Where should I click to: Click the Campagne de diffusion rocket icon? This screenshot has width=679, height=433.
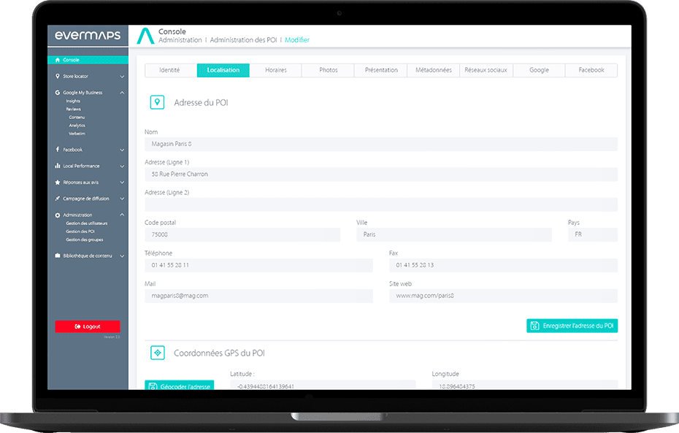58,199
